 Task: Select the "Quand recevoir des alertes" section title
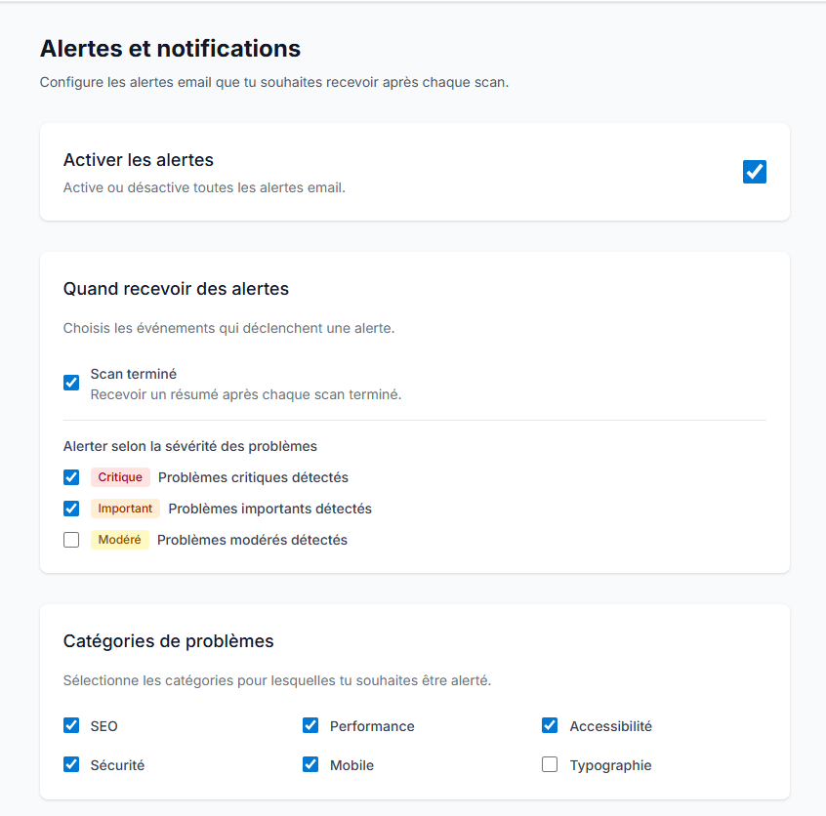point(180,288)
